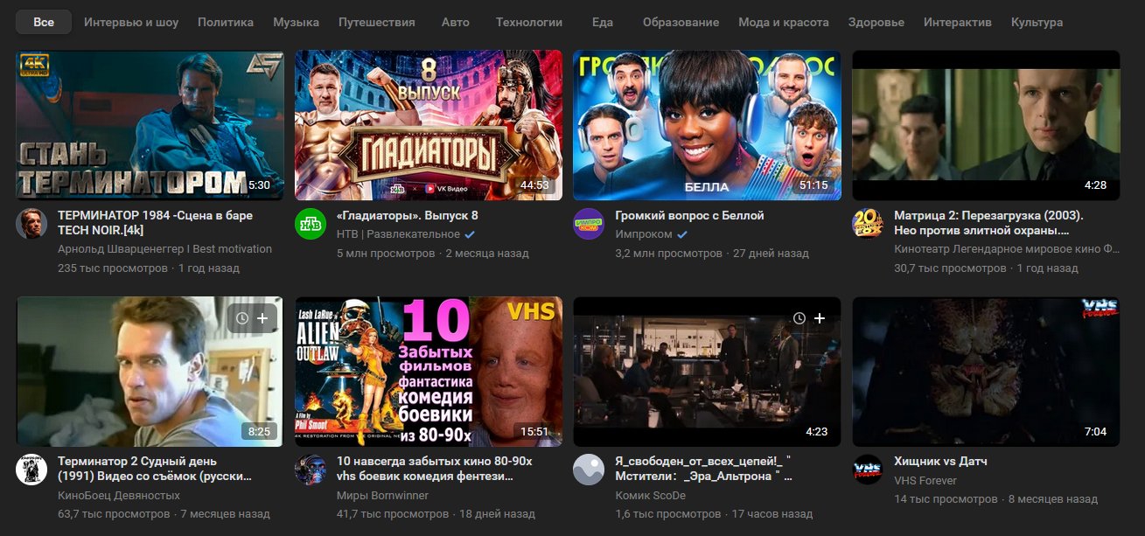Screen dimensions: 1145x536
Task: Open title Громкий вопрос с Беллой
Action: pyautogui.click(x=689, y=215)
